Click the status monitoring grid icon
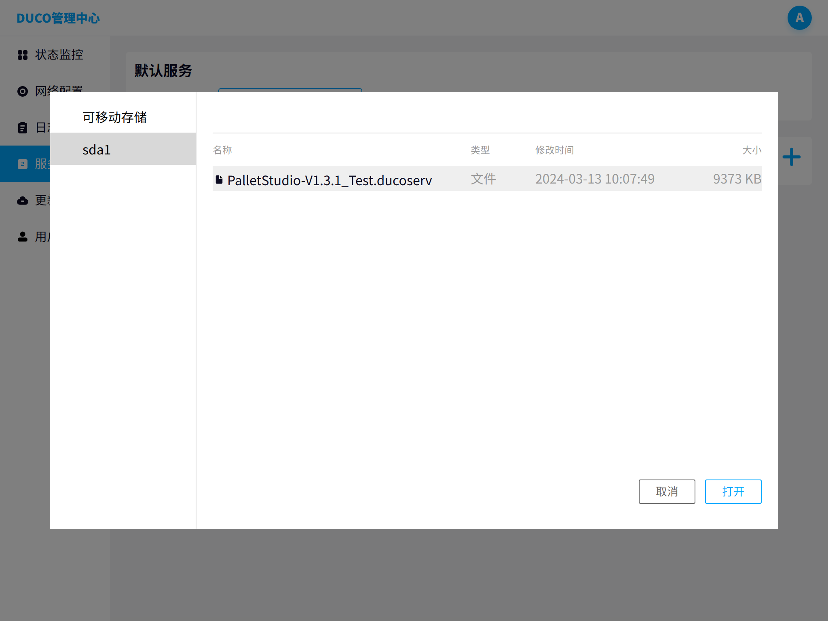Viewport: 828px width, 621px height. point(23,55)
